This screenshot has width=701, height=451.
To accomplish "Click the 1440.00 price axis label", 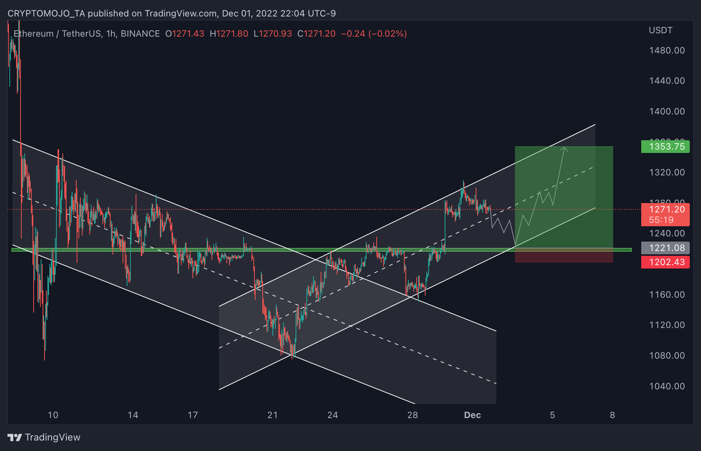I will pyautogui.click(x=667, y=81).
